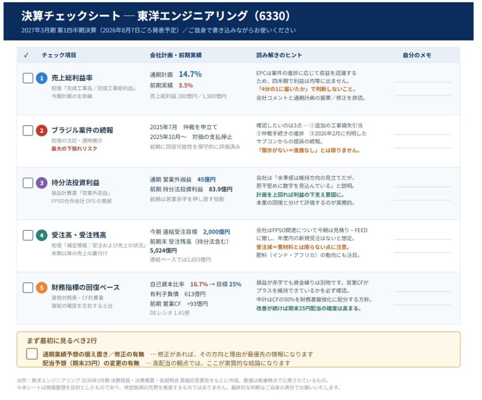The height and width of the screenshot is (400, 482).
Task: Click 配当予想（期末25円）の変更の有無 line
Action: tap(166, 363)
